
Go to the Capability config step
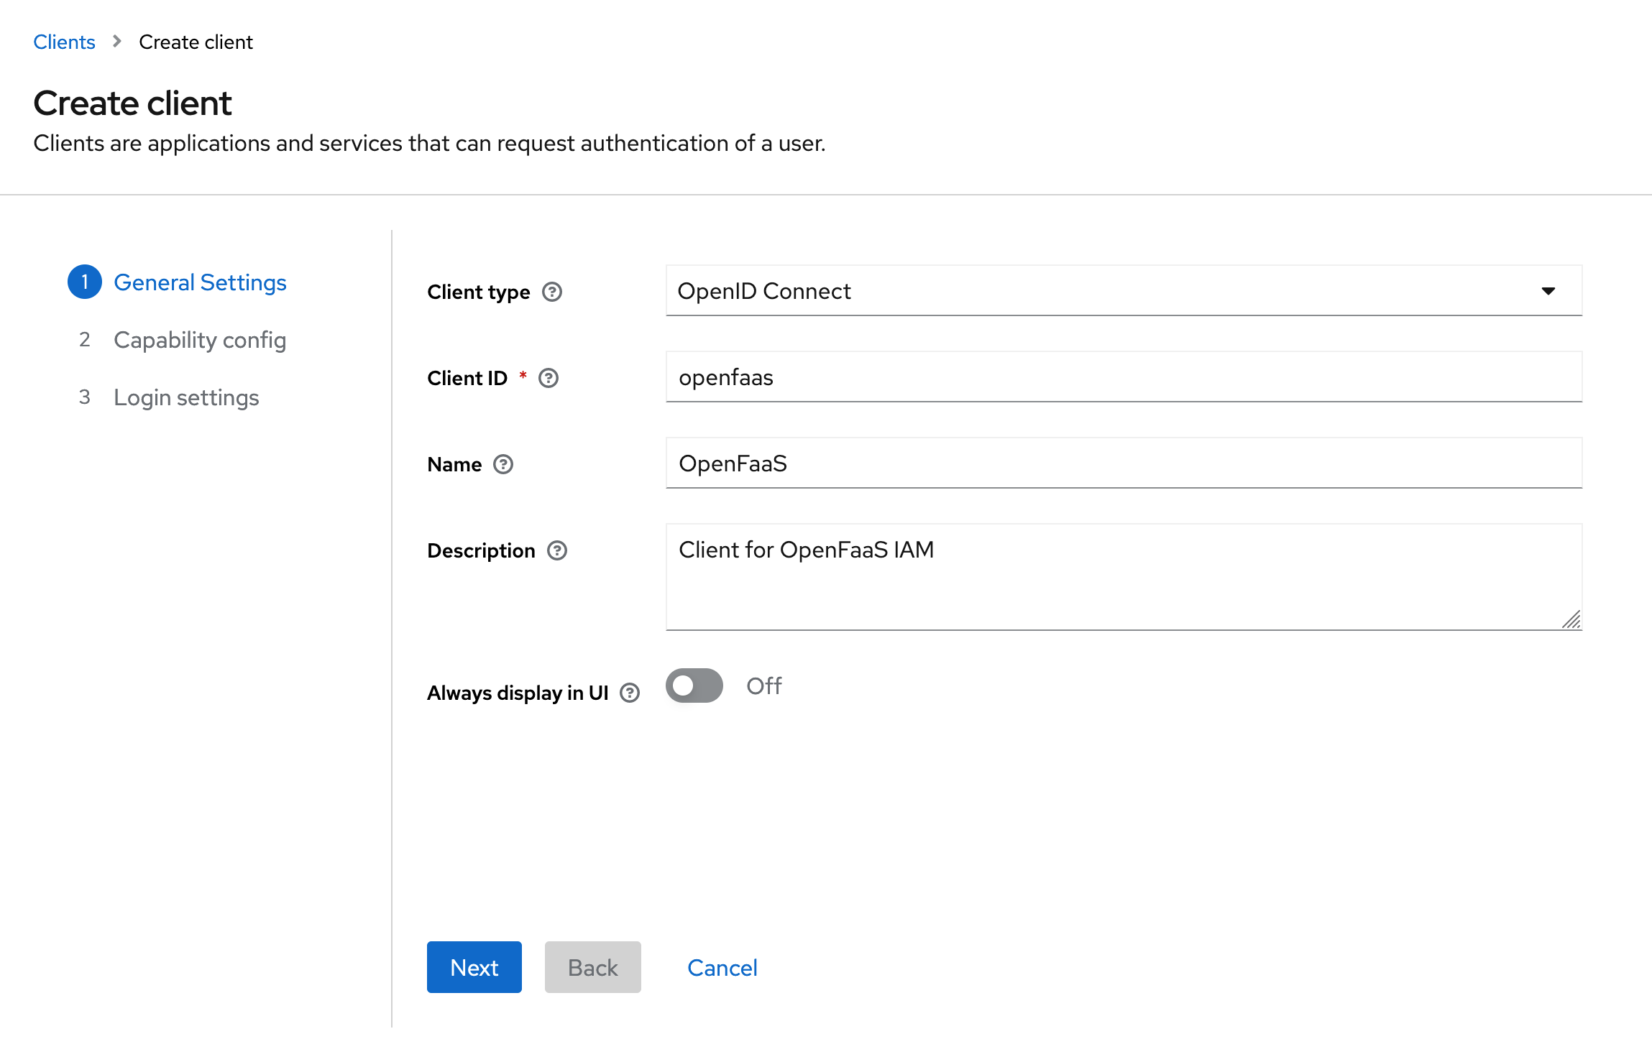200,340
